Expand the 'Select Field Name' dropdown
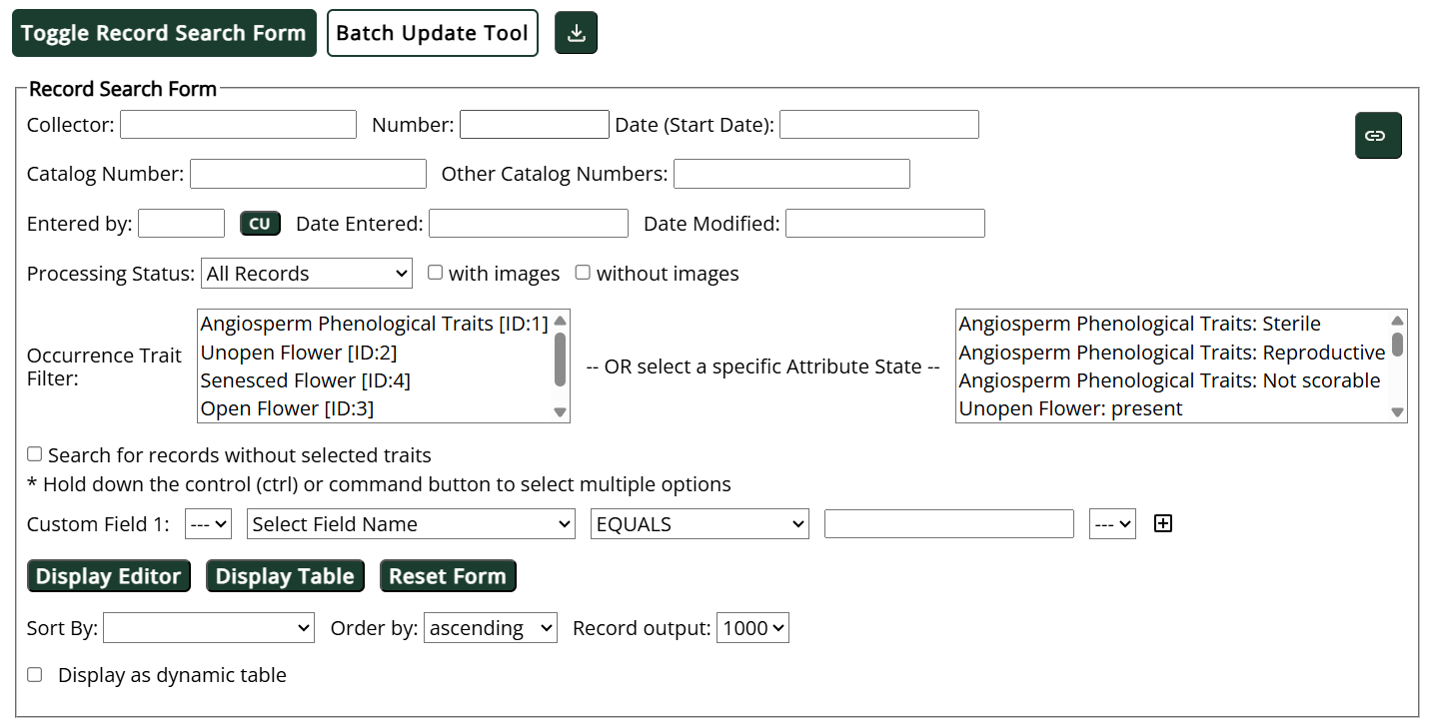This screenshot has width=1430, height=724. click(411, 524)
